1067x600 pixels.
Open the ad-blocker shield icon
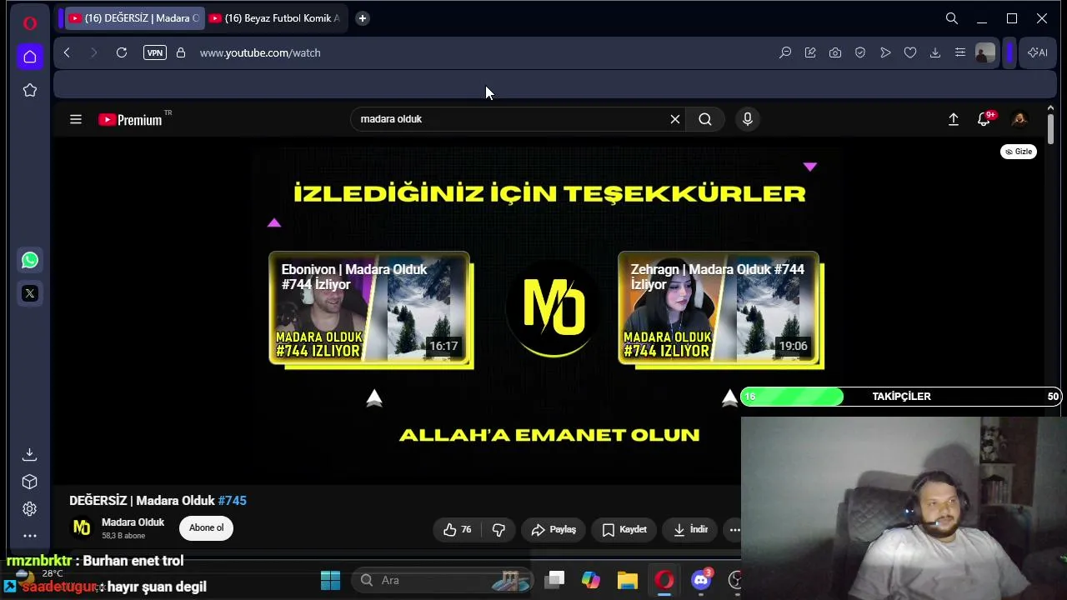tap(860, 52)
